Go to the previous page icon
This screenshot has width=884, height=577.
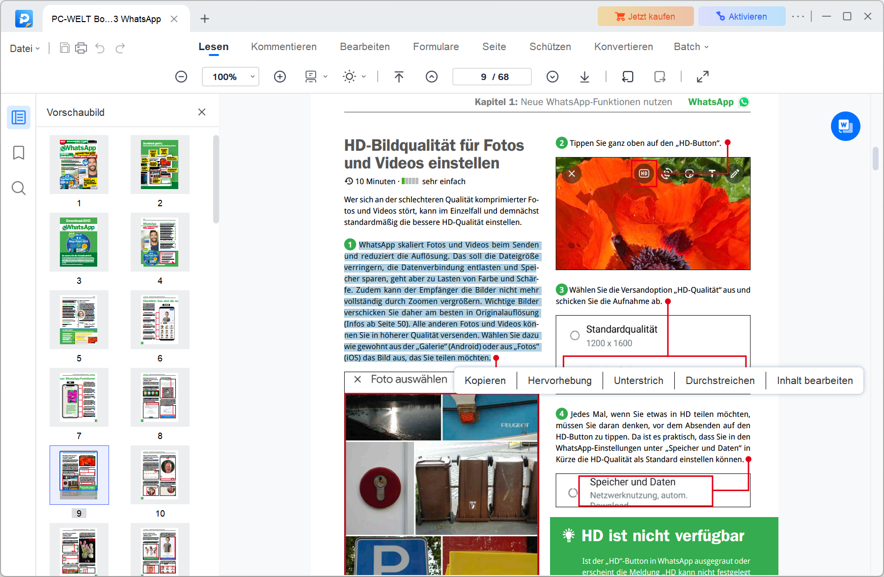pos(432,77)
